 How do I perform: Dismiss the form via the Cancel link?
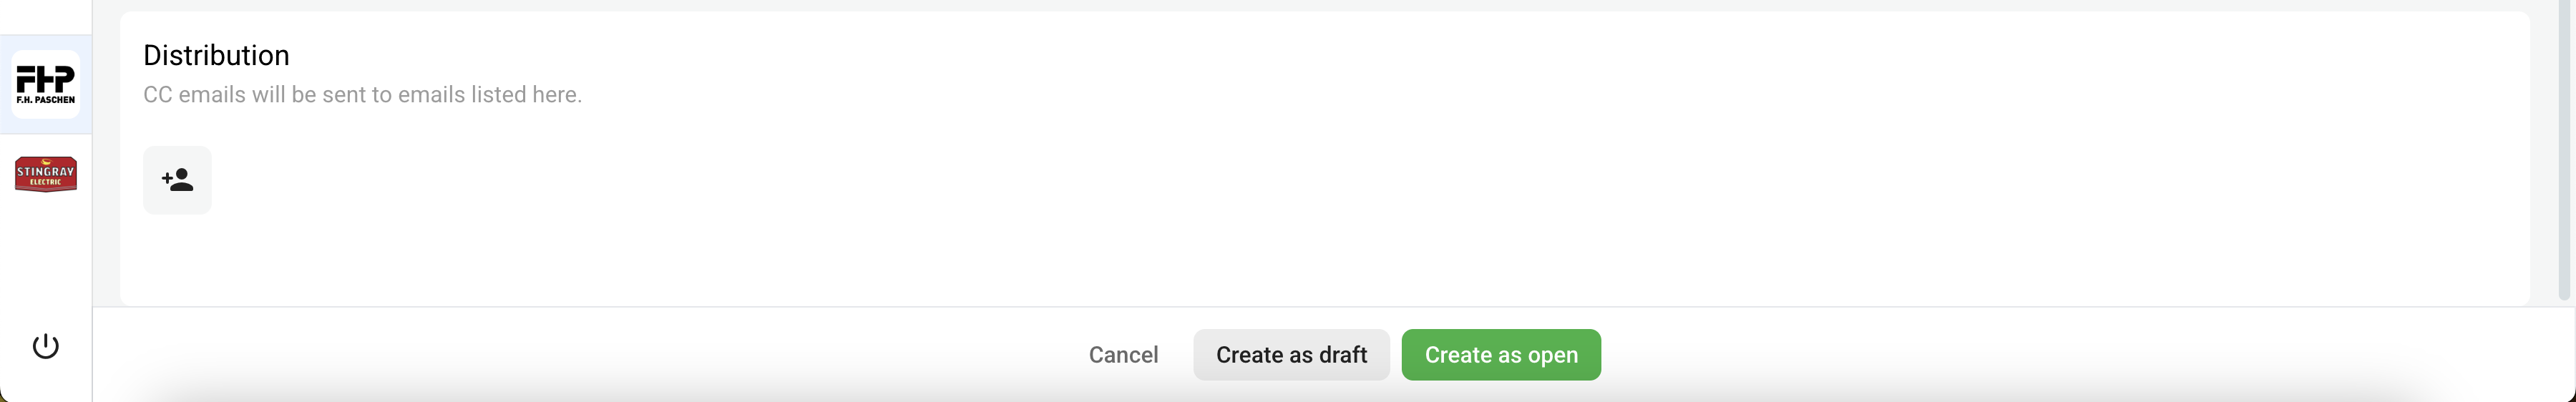tap(1123, 355)
